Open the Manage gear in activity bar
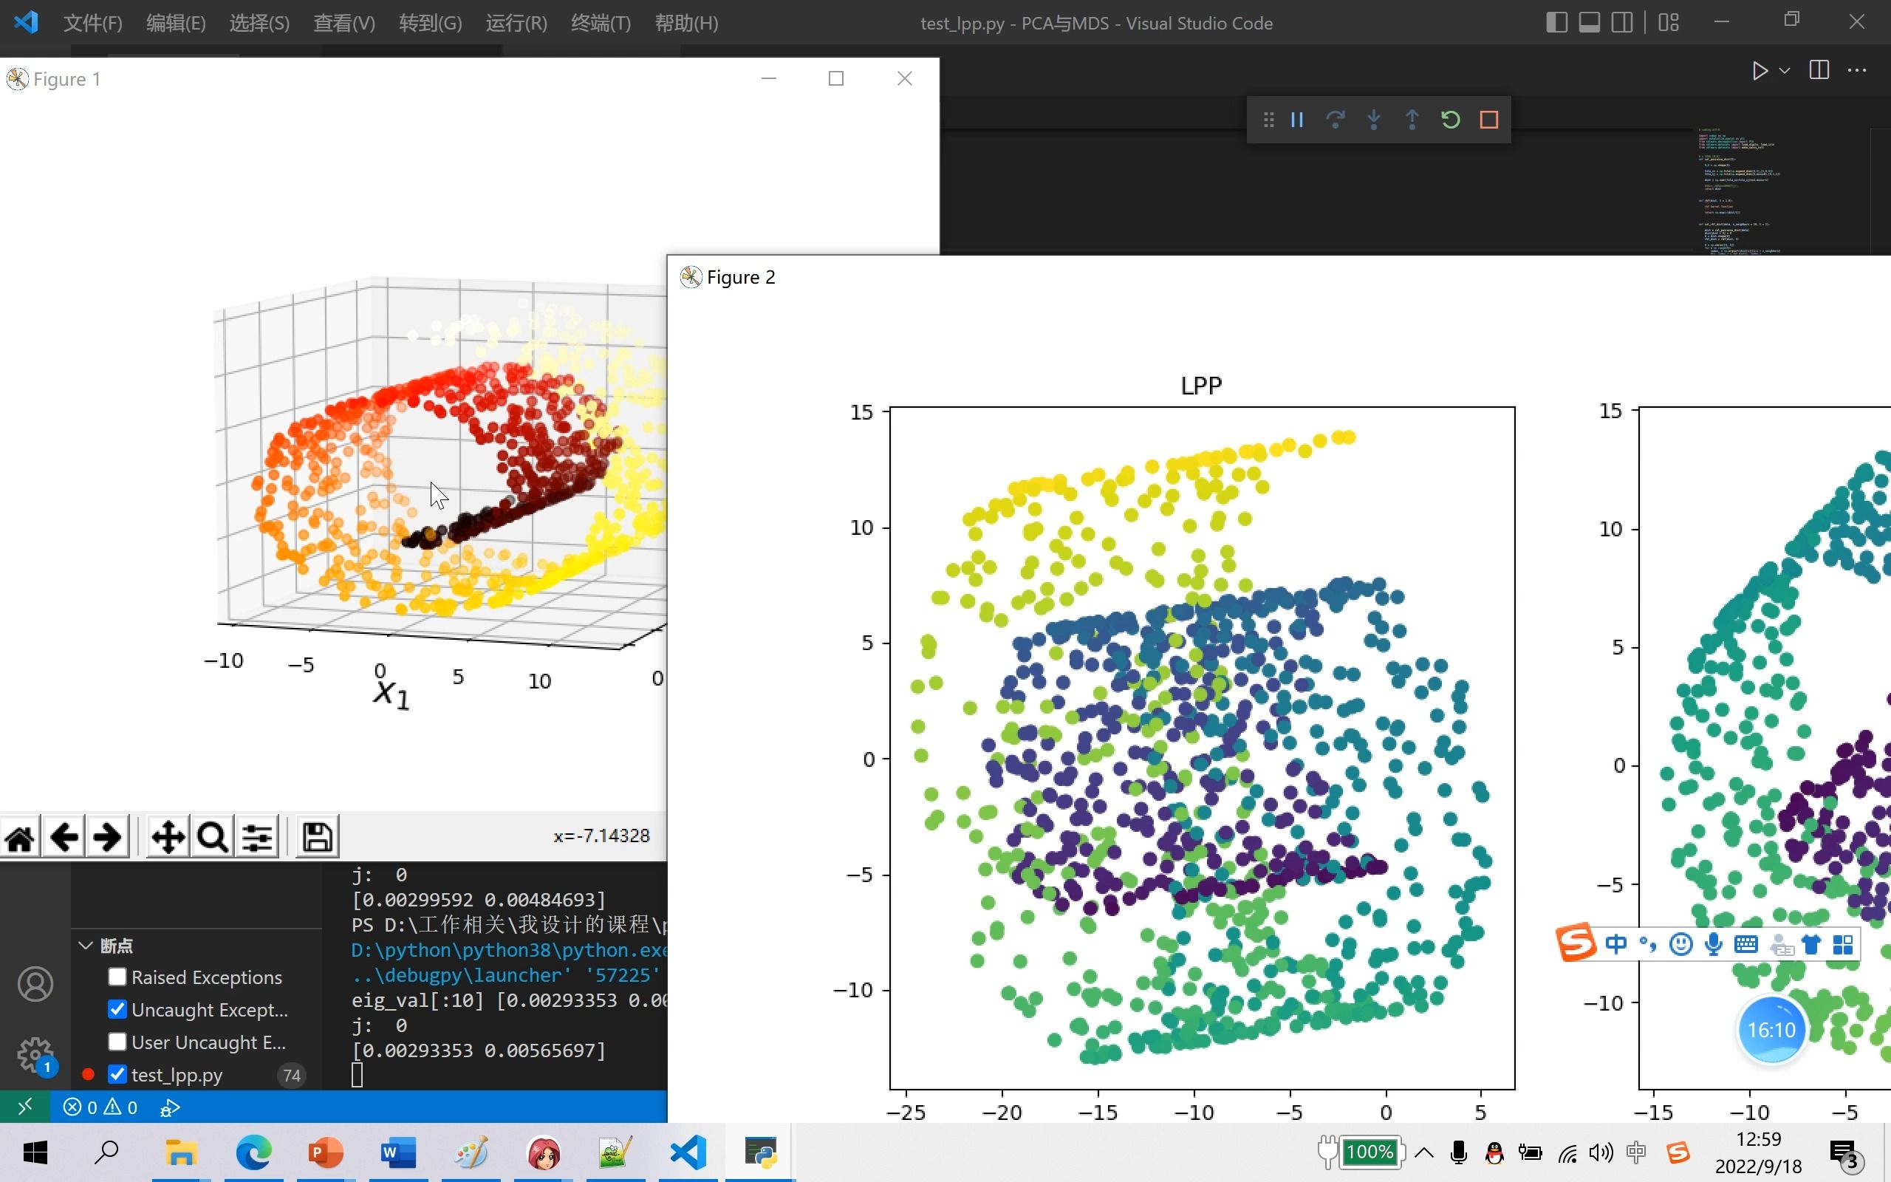Viewport: 1891px width, 1182px height. 35,1055
